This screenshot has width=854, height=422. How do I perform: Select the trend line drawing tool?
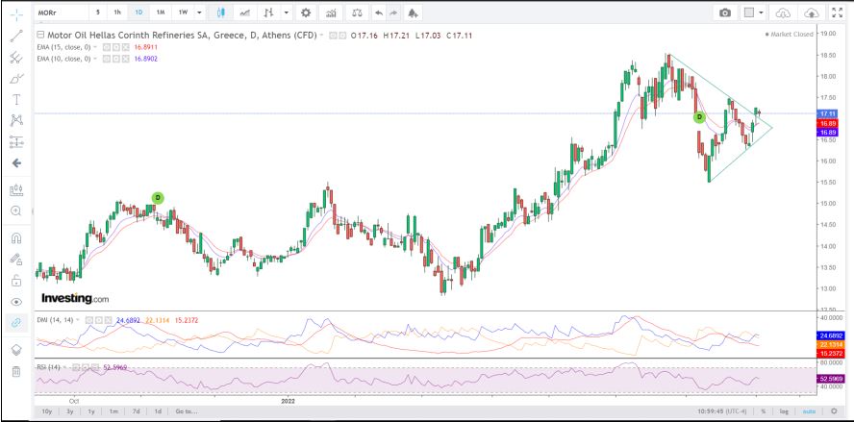15,36
